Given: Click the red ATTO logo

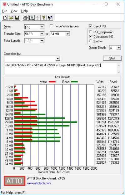Looking at the screenshot, I should 14,181.
